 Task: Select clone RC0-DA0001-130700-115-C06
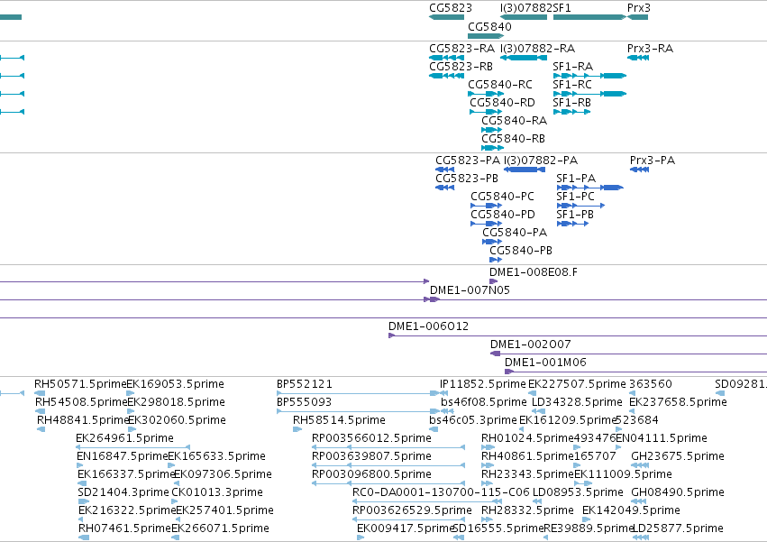tap(427, 501)
